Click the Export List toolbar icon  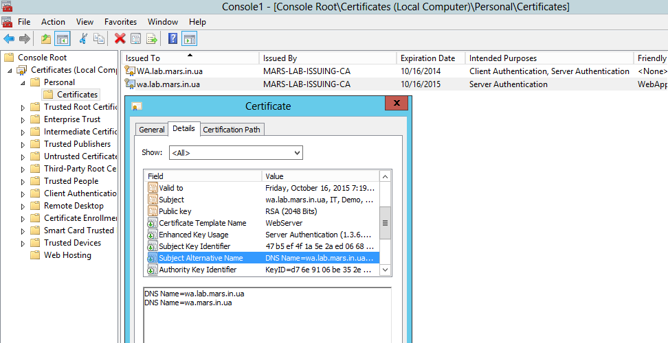[152, 39]
